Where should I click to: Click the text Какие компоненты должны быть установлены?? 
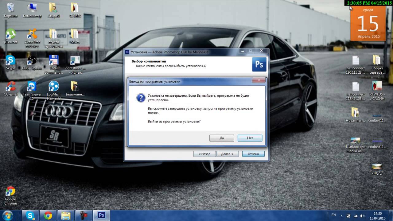[x=171, y=66]
